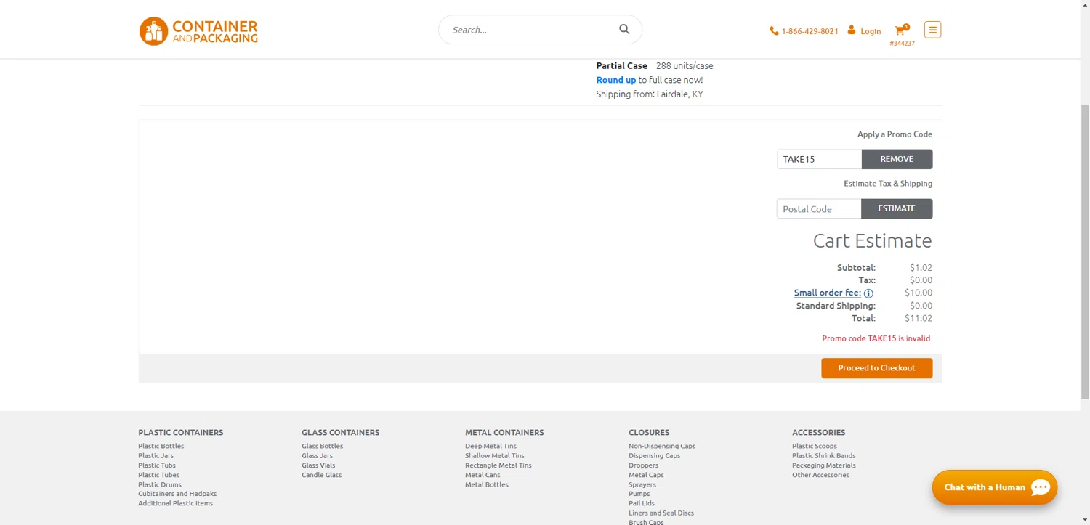Open Glass Vials footer link
The height and width of the screenshot is (525, 1090).
point(318,465)
